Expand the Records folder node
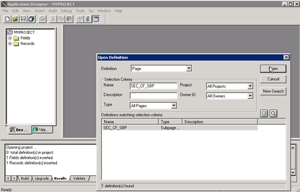This screenshot has width=300, height=192. point(10,44)
